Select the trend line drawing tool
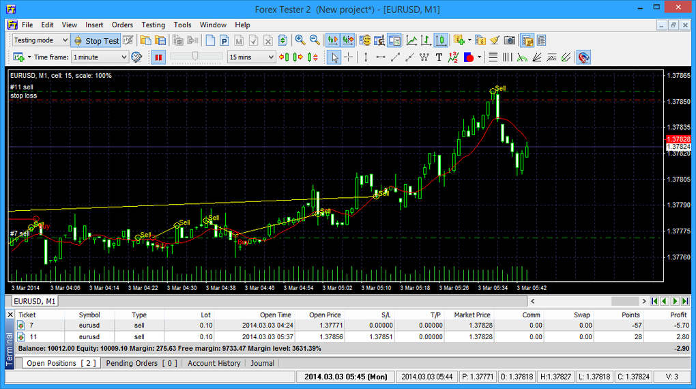 tap(395, 57)
